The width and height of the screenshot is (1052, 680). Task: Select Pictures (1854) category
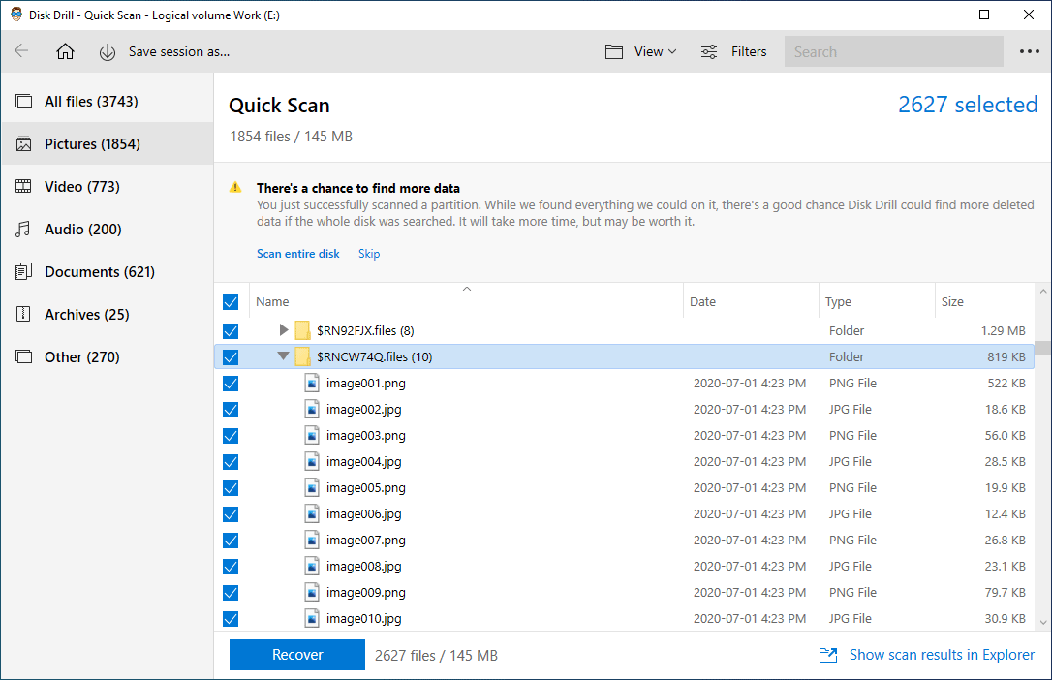click(x=107, y=143)
